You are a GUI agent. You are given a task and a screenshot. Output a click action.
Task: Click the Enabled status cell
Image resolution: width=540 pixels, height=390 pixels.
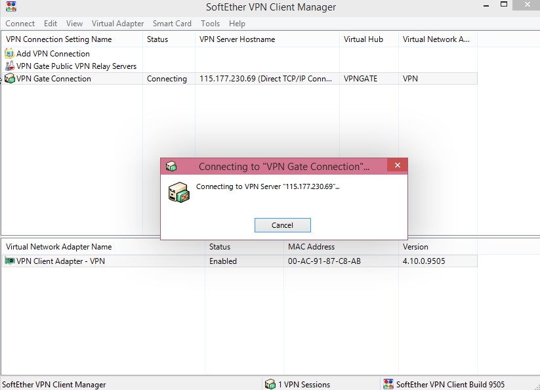click(x=223, y=261)
